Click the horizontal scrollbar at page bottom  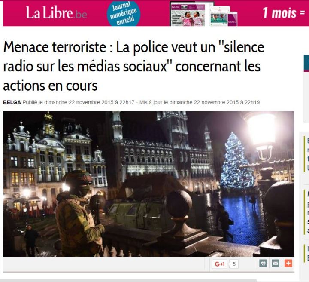[x=128, y=280]
